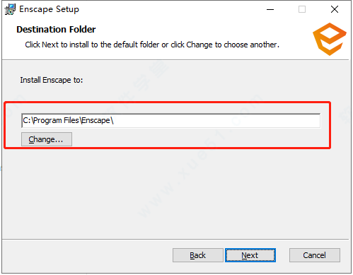The width and height of the screenshot is (353, 275).
Task: Click the "Install Enscape to:" label
Action: tap(52, 80)
